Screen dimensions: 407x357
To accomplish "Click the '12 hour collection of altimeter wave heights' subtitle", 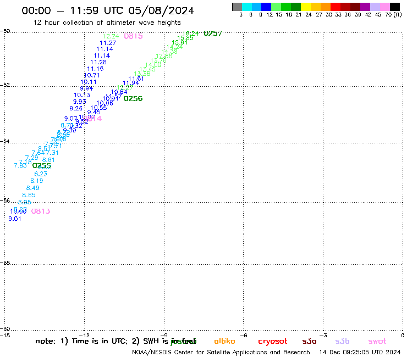I will [x=107, y=23].
